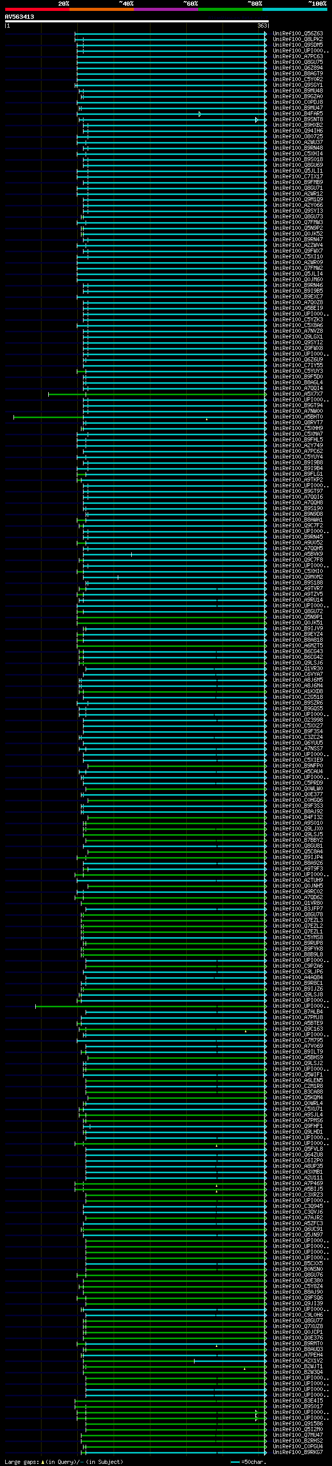Screen dimensions: 332x1466
Task: Open the UniRef100_B8AWA1 label
Action: coord(298,520)
